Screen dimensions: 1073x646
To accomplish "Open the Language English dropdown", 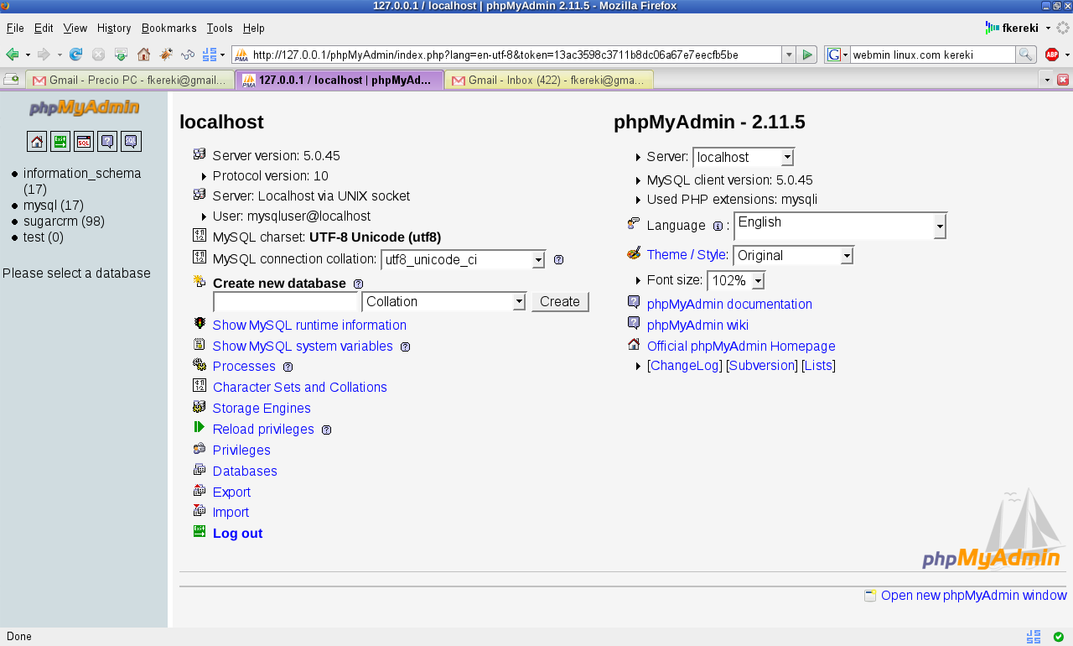I will click(840, 226).
